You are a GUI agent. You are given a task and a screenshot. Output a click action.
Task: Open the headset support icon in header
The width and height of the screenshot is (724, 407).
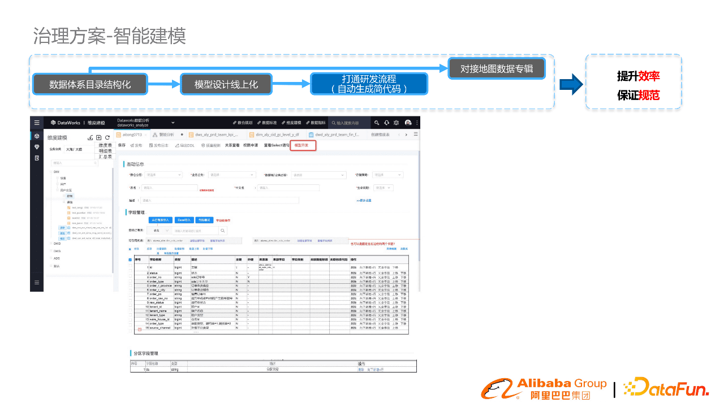(387, 123)
